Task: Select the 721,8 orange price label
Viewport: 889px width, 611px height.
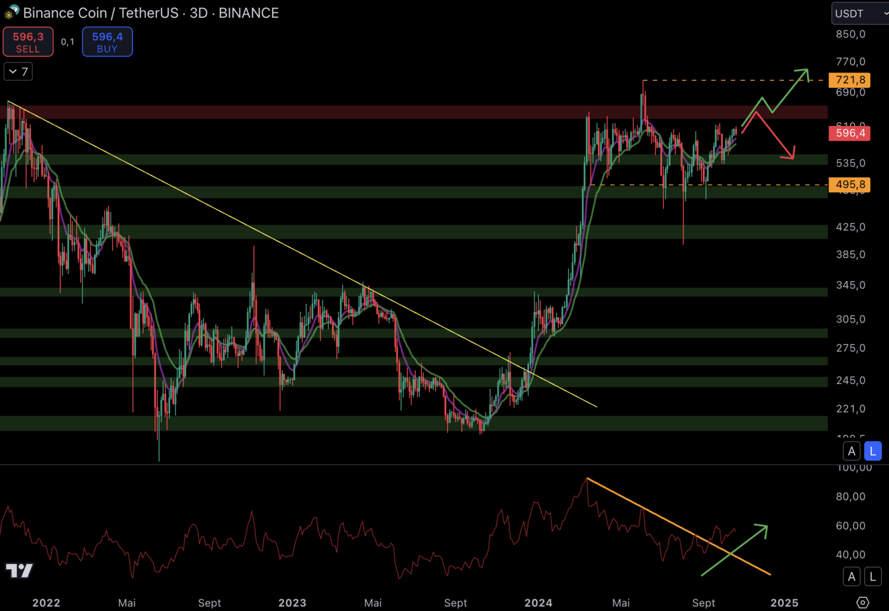Action: (849, 80)
